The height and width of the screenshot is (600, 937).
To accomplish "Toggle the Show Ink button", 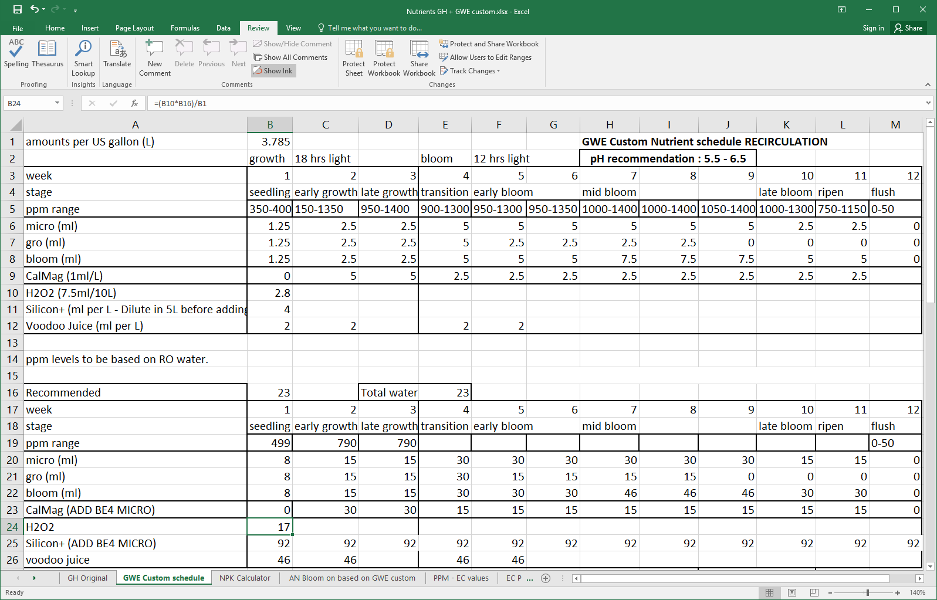I will tap(273, 71).
